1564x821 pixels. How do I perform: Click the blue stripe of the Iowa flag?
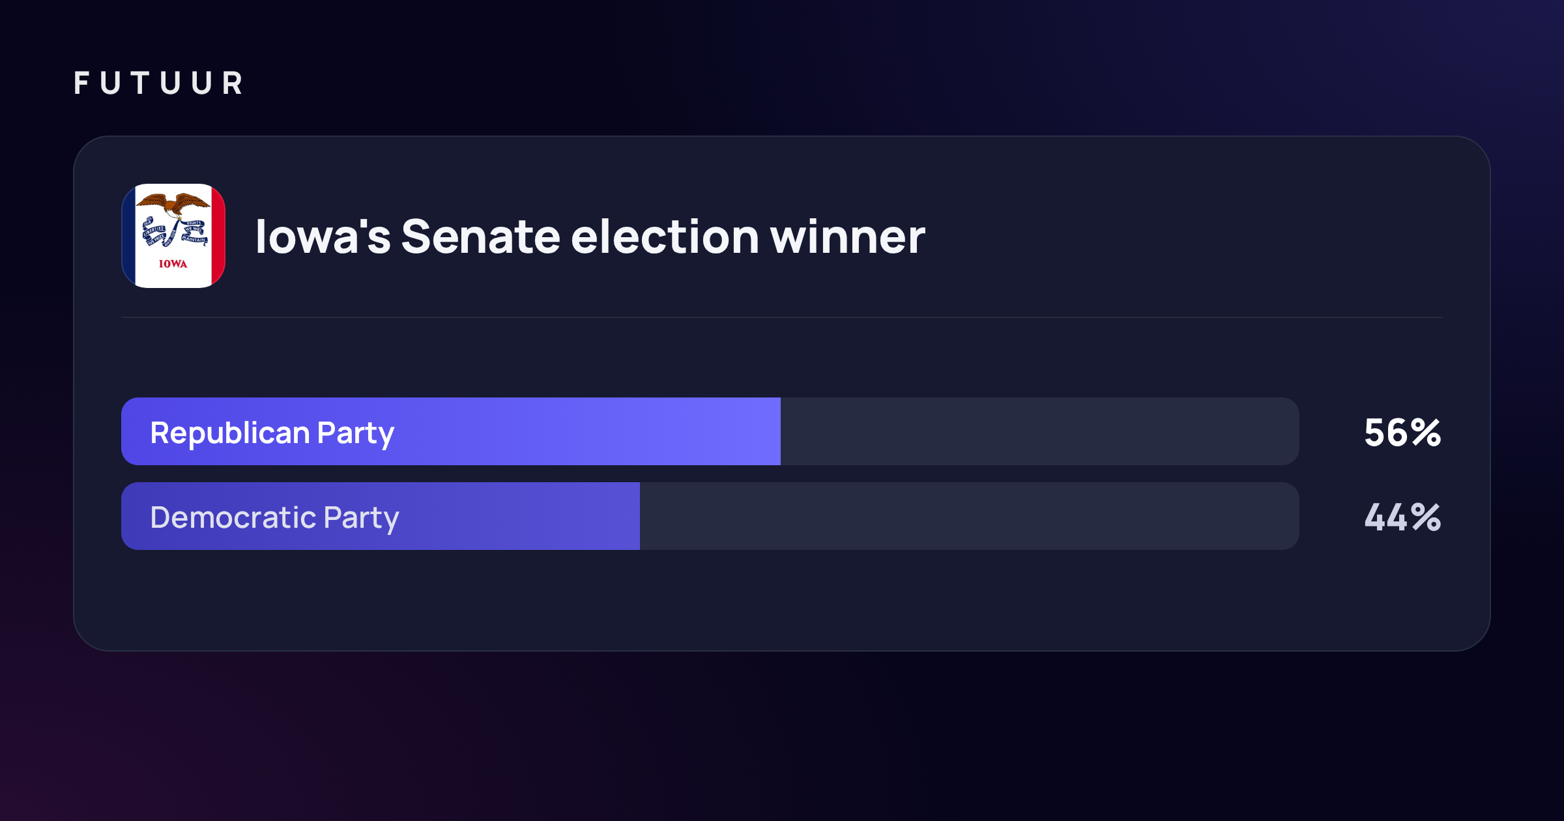tap(128, 236)
